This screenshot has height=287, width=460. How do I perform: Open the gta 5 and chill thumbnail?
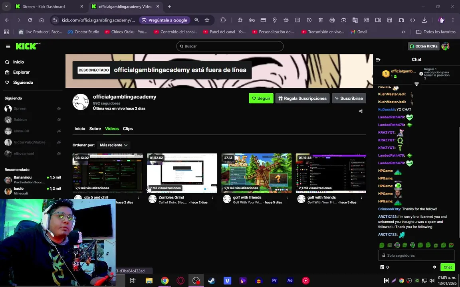[108, 173]
